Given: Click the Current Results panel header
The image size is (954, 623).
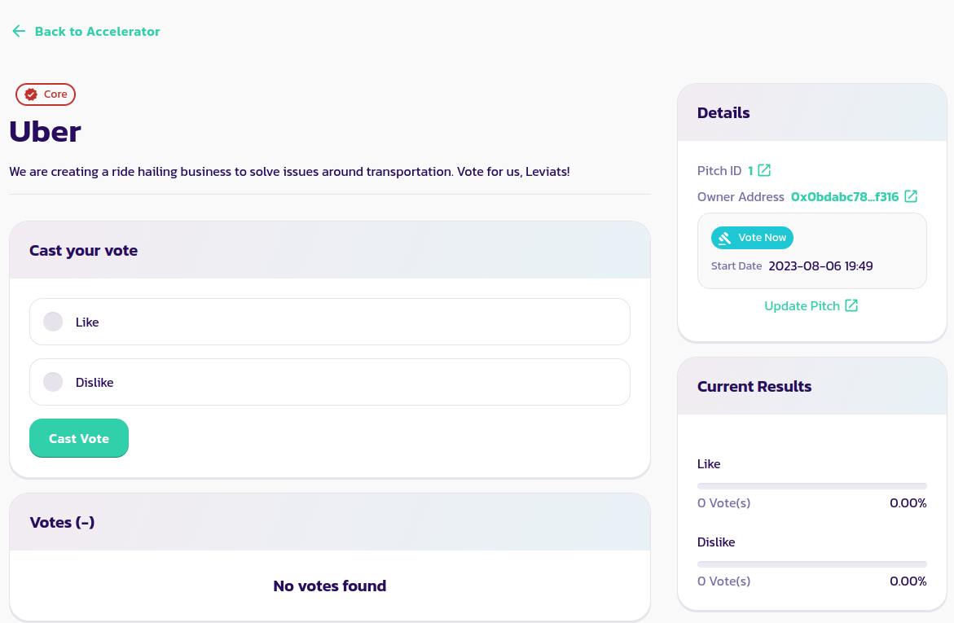Looking at the screenshot, I should (x=754, y=387).
